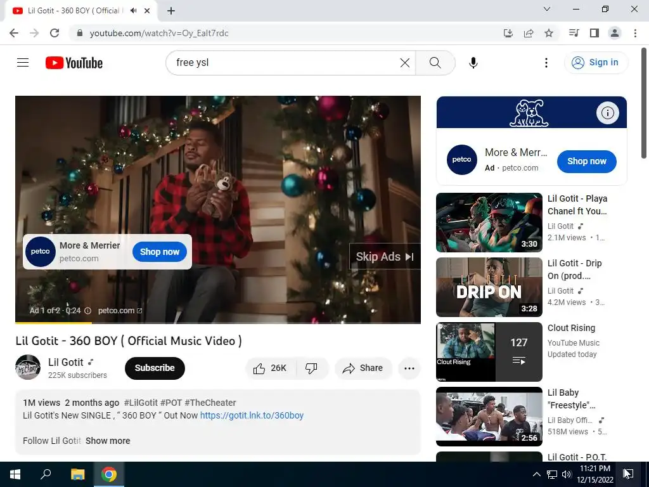The width and height of the screenshot is (649, 487).
Task: Click the 'Clout Rising' playlist title
Action: (x=571, y=328)
